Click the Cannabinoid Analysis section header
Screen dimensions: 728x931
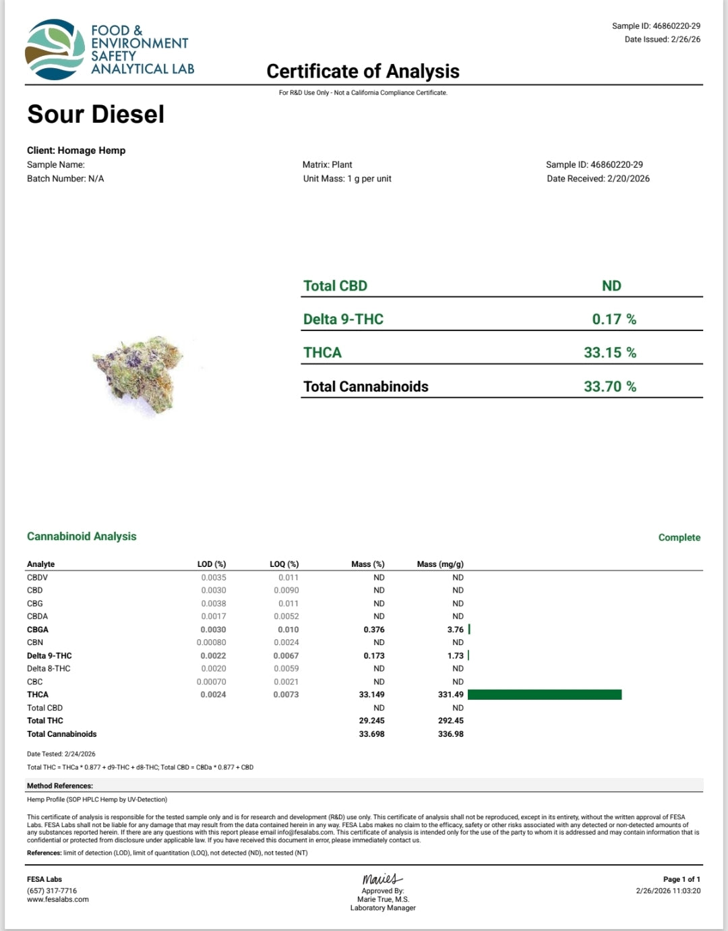click(x=82, y=537)
